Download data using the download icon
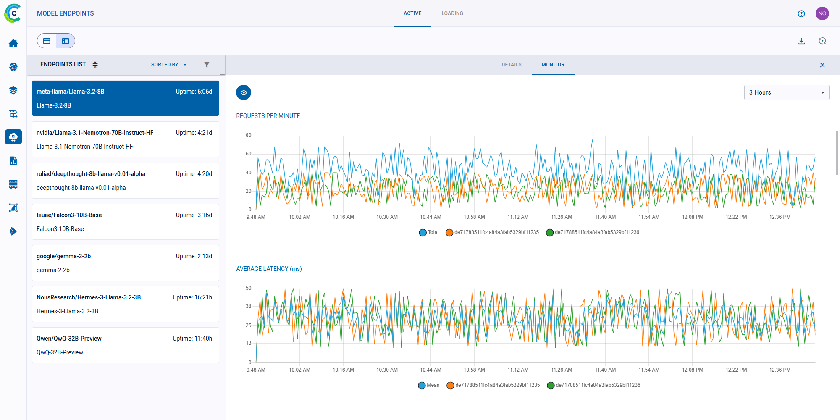This screenshot has width=840, height=420. coord(801,41)
